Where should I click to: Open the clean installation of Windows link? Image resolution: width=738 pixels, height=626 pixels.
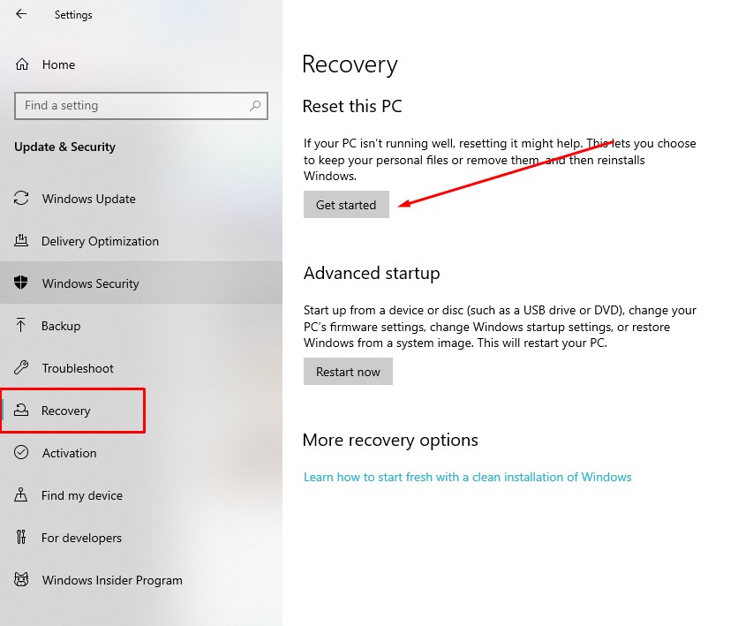click(x=467, y=477)
